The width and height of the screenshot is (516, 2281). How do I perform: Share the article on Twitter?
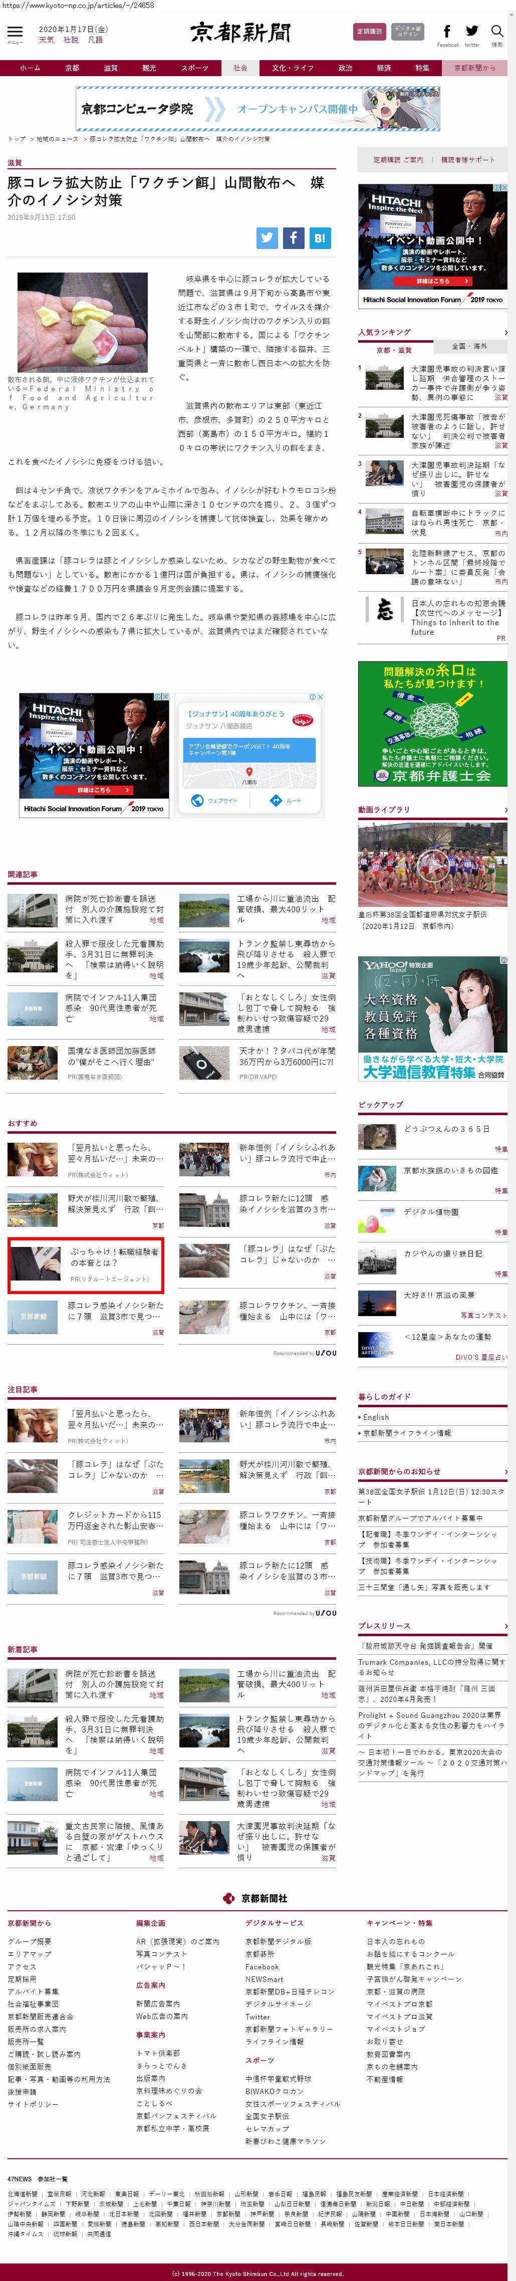click(268, 237)
